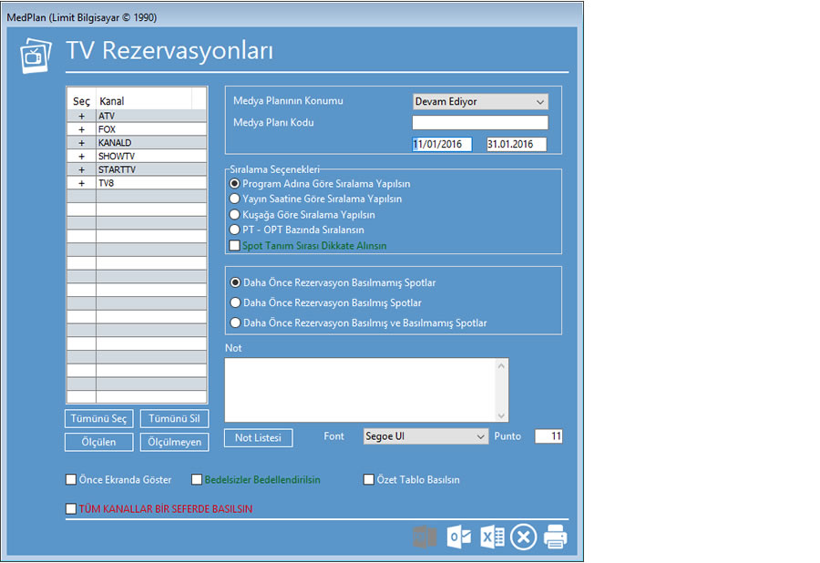The height and width of the screenshot is (563, 820).
Task: Click the Outlook email icon
Action: point(459,537)
